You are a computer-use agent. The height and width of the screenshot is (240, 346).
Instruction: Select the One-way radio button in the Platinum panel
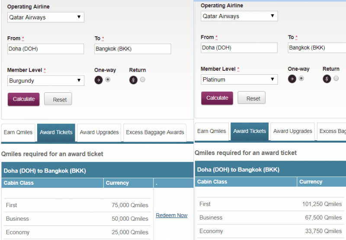pos(301,79)
